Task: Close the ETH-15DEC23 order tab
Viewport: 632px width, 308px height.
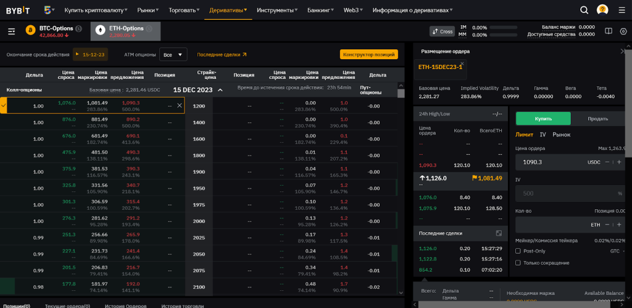Action: 462,63
